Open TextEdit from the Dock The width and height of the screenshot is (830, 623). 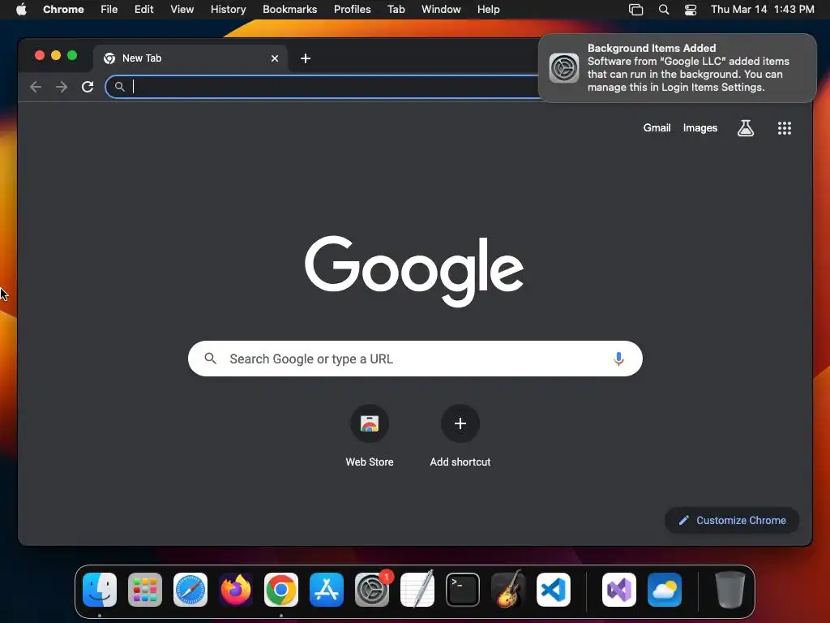pos(417,590)
